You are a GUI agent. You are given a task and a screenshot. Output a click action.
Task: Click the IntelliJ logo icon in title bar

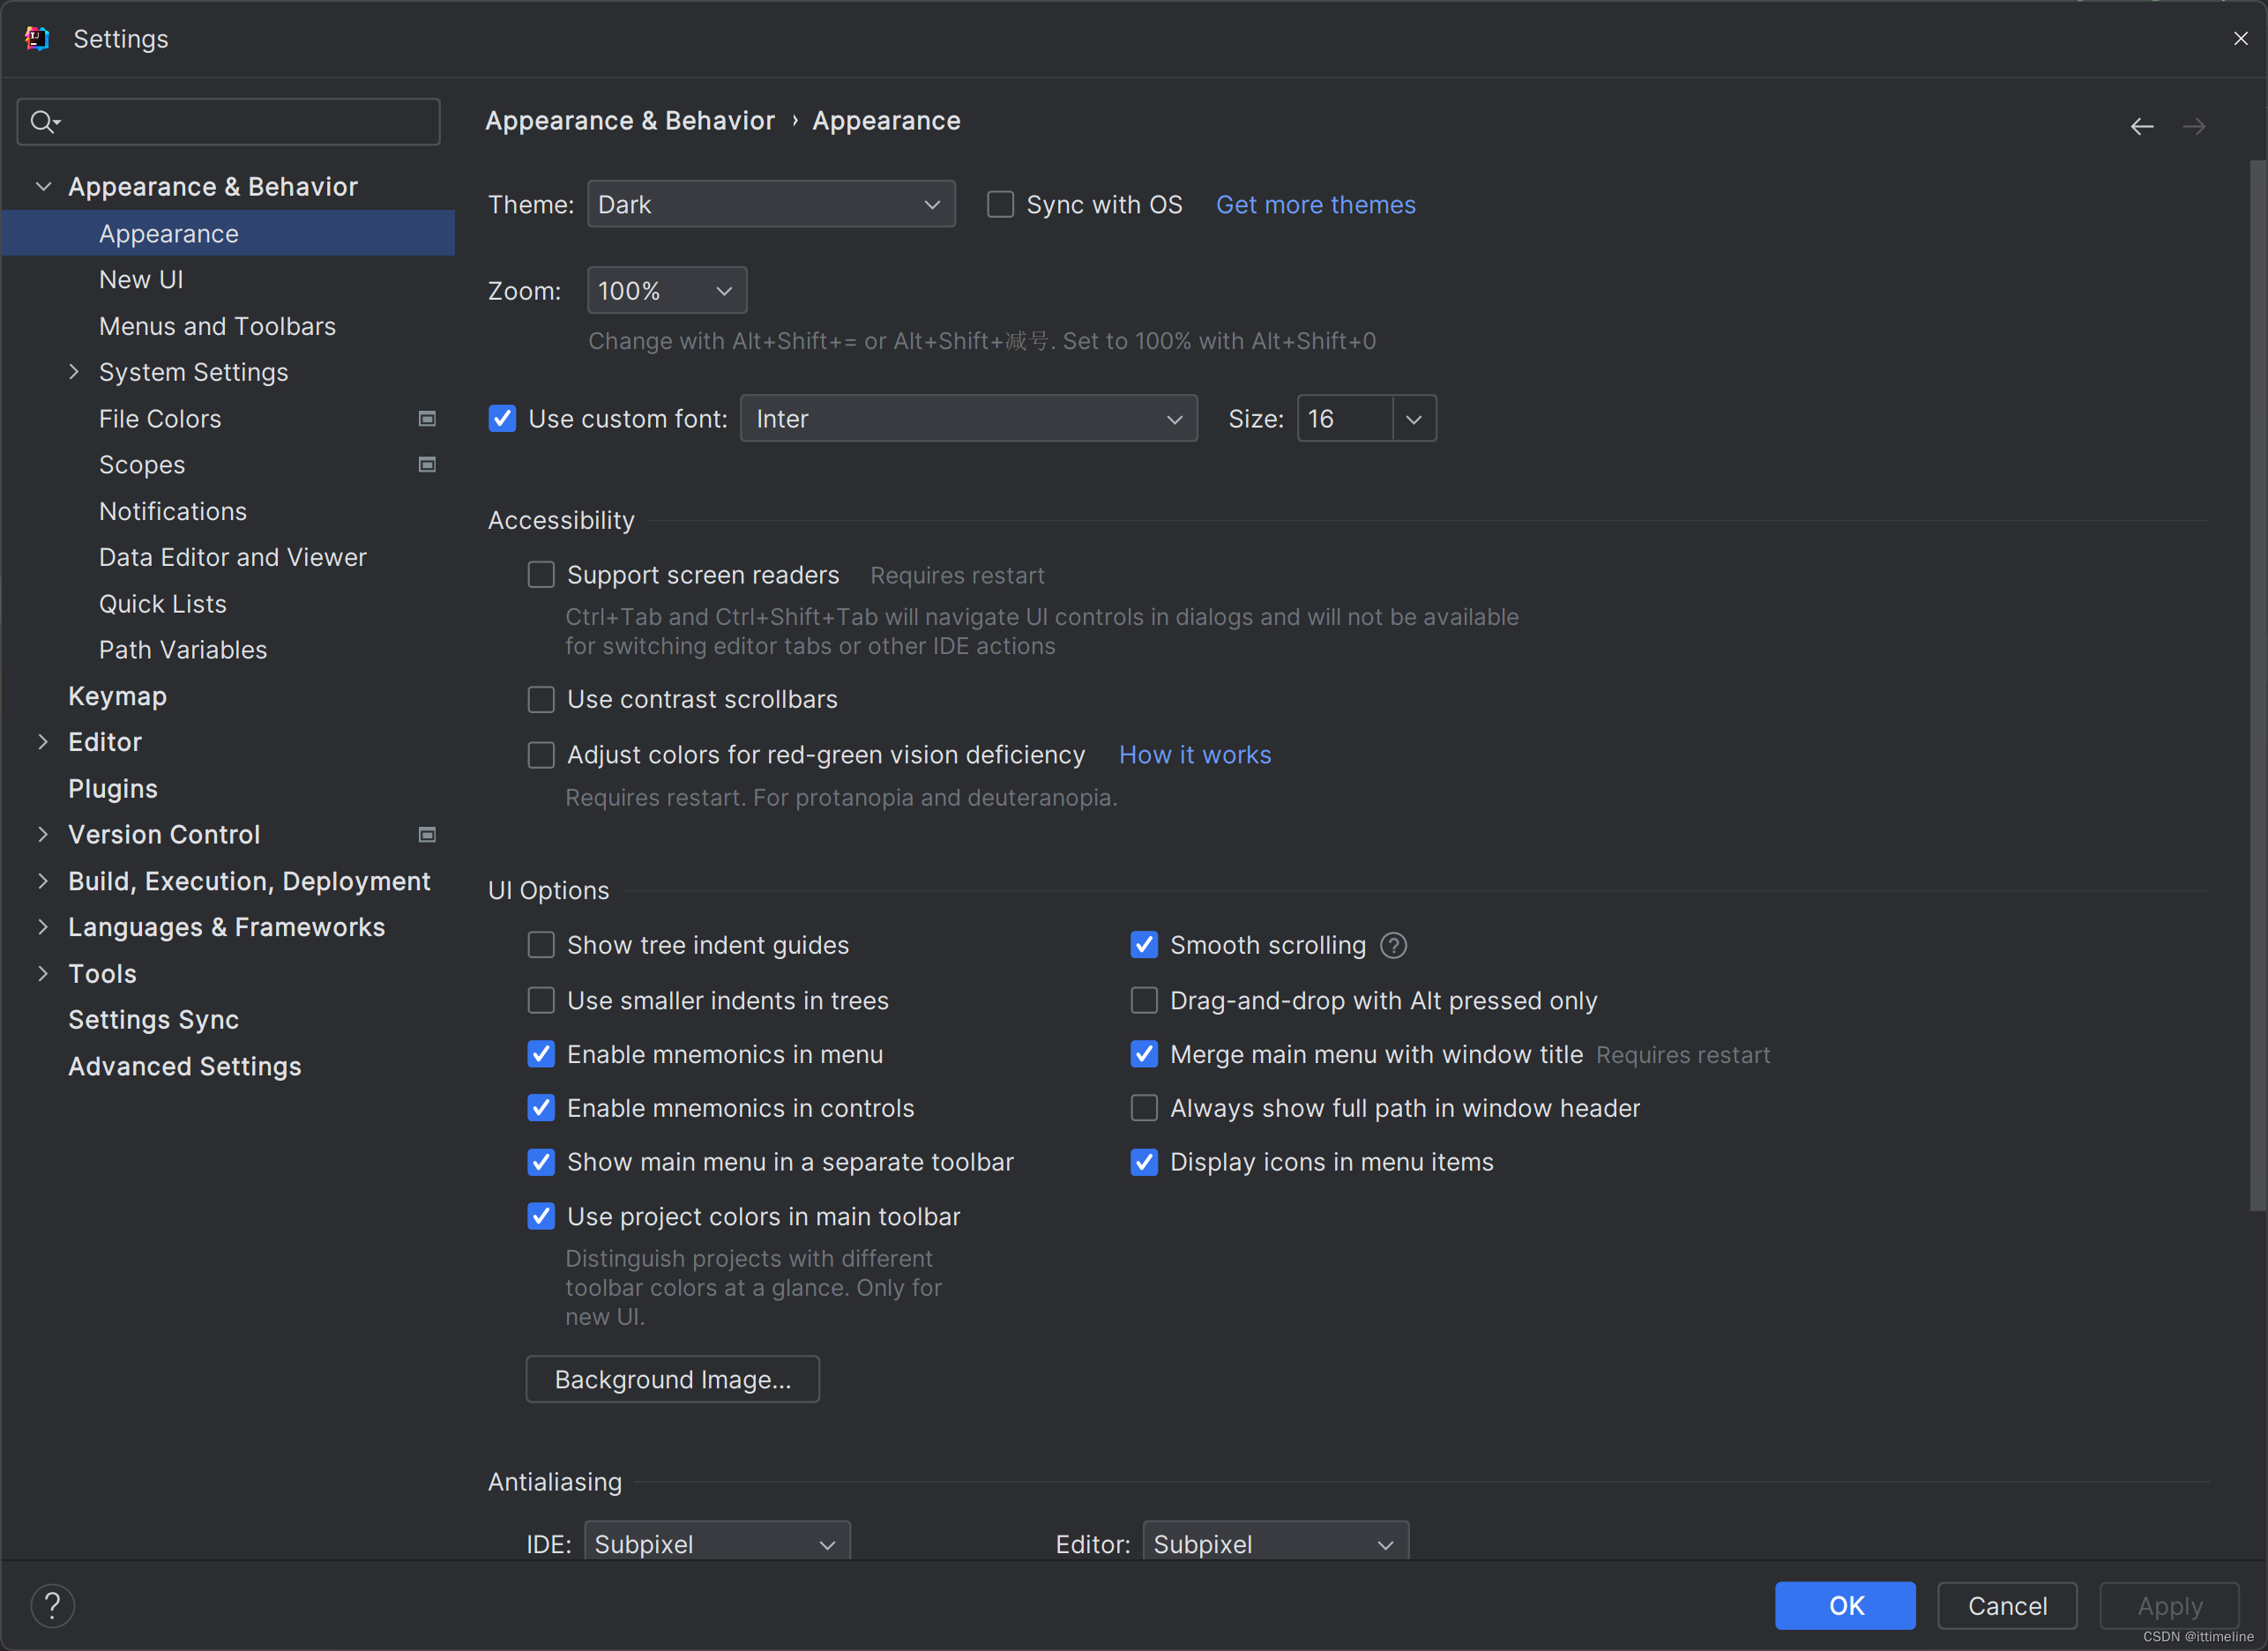pyautogui.click(x=37, y=38)
